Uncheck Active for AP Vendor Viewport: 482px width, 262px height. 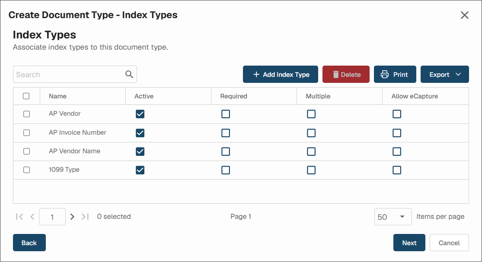[140, 114]
